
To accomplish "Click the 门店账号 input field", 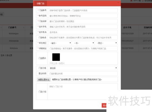I will 83,10.
